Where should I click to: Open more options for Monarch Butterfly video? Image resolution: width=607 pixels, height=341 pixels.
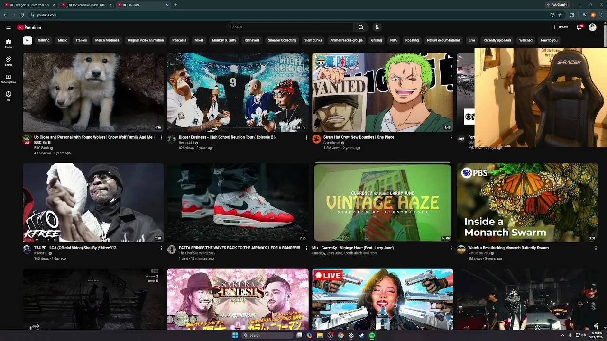pyautogui.click(x=596, y=248)
